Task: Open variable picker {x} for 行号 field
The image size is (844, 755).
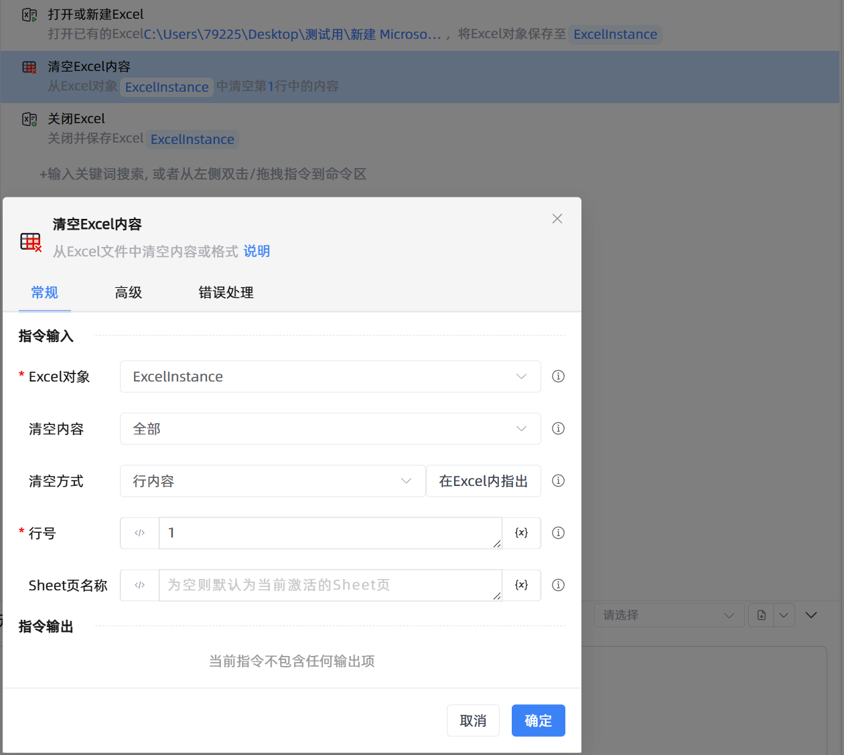Action: (x=521, y=533)
